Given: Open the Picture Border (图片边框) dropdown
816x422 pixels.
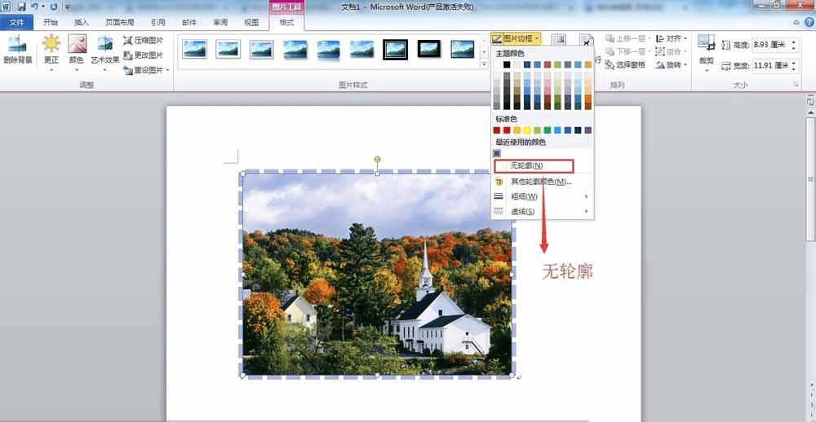Looking at the screenshot, I should coord(516,38).
